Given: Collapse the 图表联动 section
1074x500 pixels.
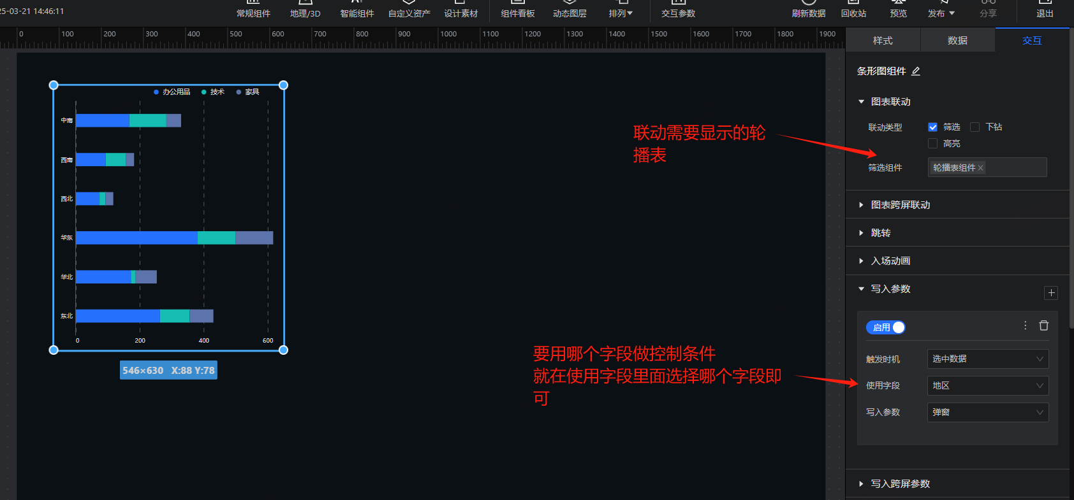Looking at the screenshot, I should click(861, 102).
